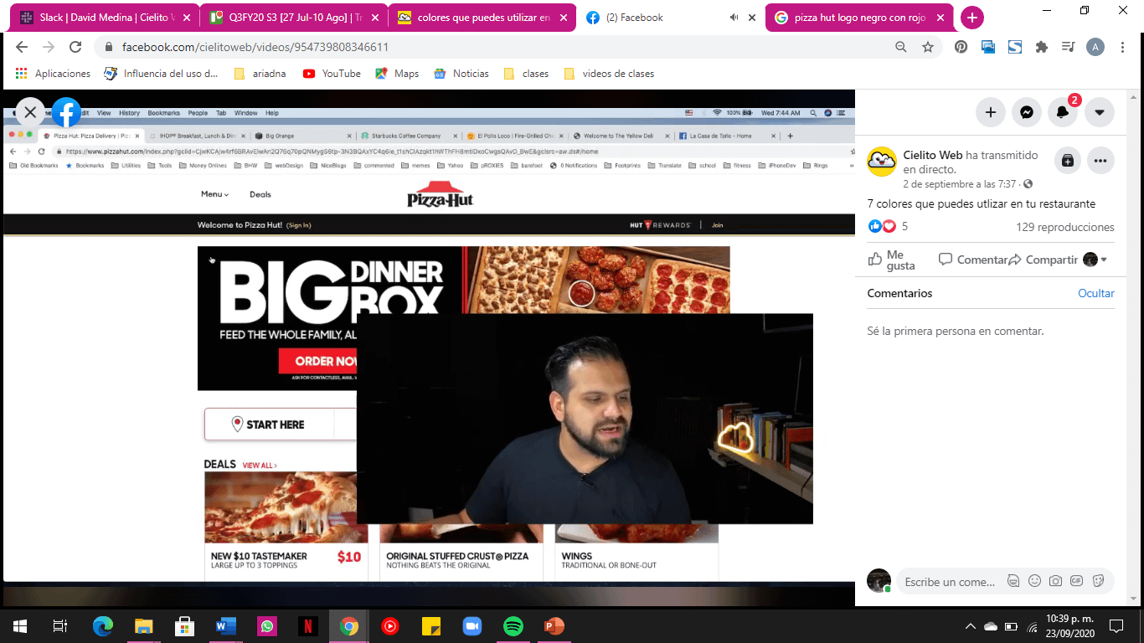
Task: Open the sticker picker in the comment box
Action: pyautogui.click(x=1098, y=581)
